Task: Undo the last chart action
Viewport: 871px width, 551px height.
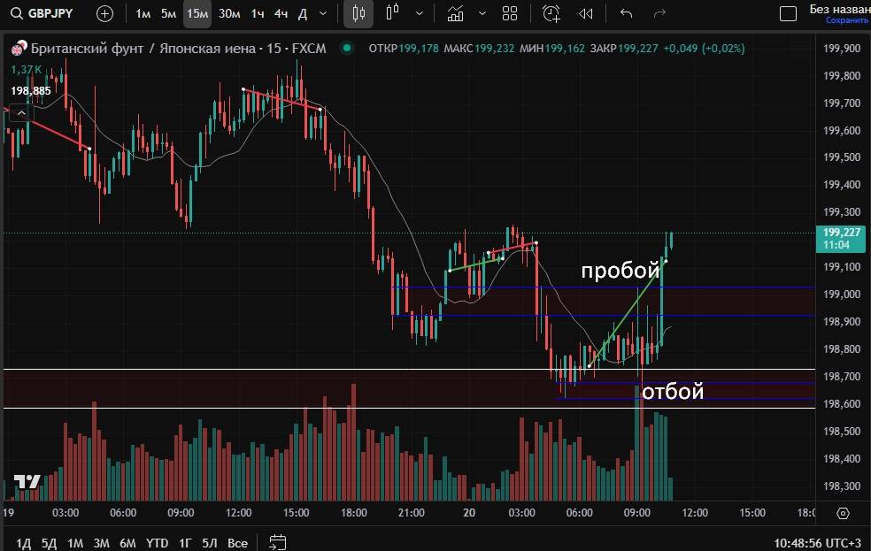Action: [627, 13]
